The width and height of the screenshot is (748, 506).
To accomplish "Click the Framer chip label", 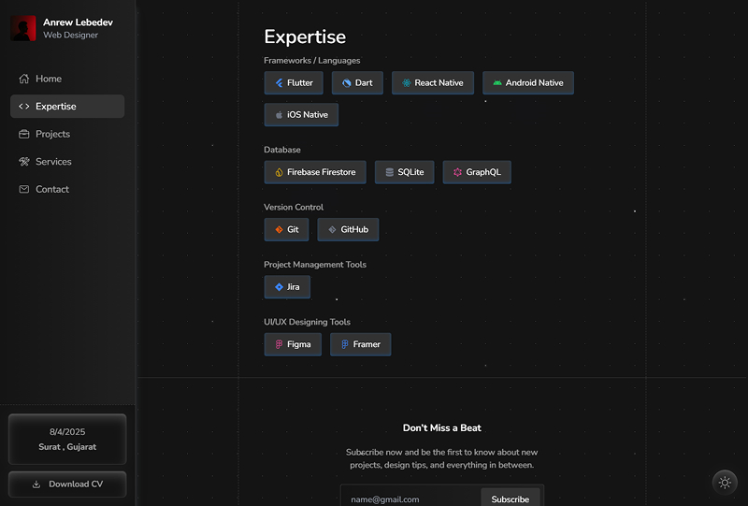I will click(x=367, y=344).
